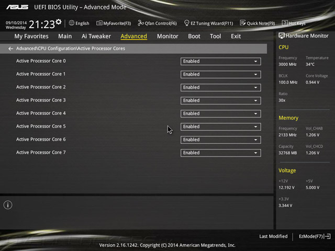335x251 pixels.
Task: Open the Ai Tweaker tab
Action: pyautogui.click(x=96, y=36)
